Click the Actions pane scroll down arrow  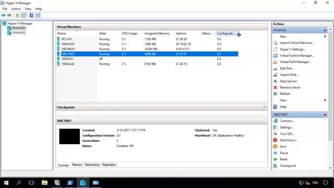(x=330, y=168)
